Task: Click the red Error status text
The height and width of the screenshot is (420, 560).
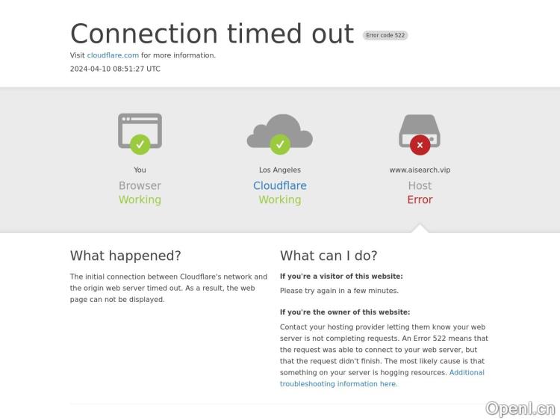Action: [x=420, y=200]
